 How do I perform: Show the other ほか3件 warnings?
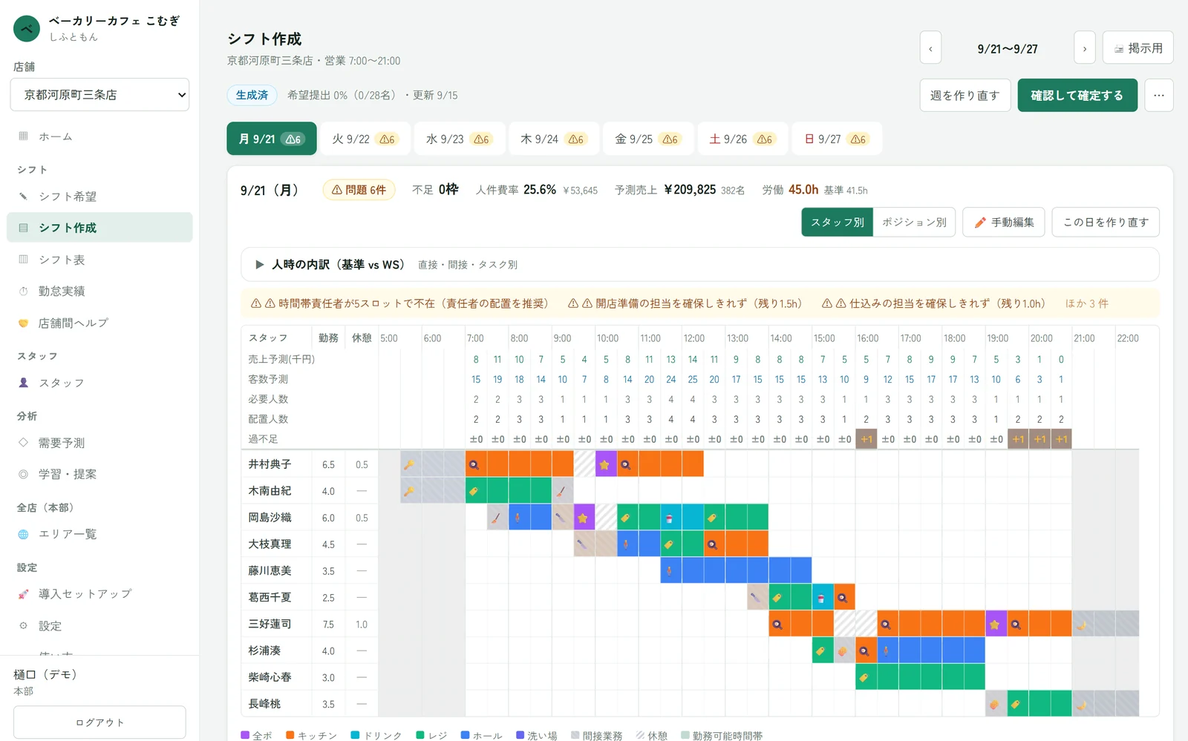[1086, 303]
